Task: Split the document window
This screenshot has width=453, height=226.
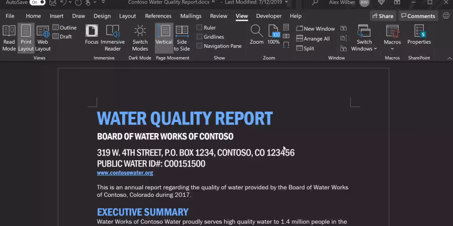Action: [x=306, y=48]
